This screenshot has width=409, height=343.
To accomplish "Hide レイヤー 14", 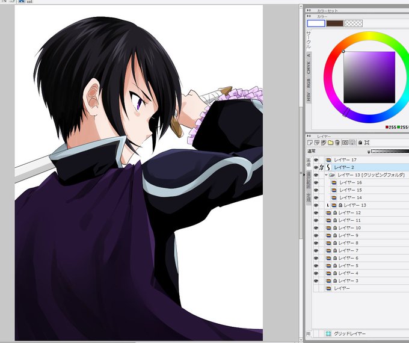I will [316, 197].
